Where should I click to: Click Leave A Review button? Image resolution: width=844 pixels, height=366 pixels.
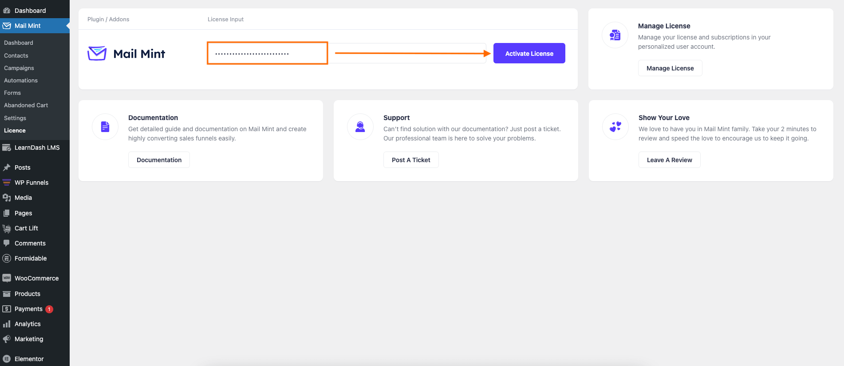tap(669, 160)
